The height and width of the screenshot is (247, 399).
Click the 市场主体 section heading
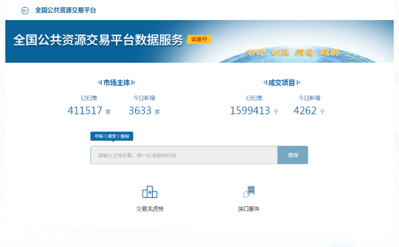pos(116,83)
